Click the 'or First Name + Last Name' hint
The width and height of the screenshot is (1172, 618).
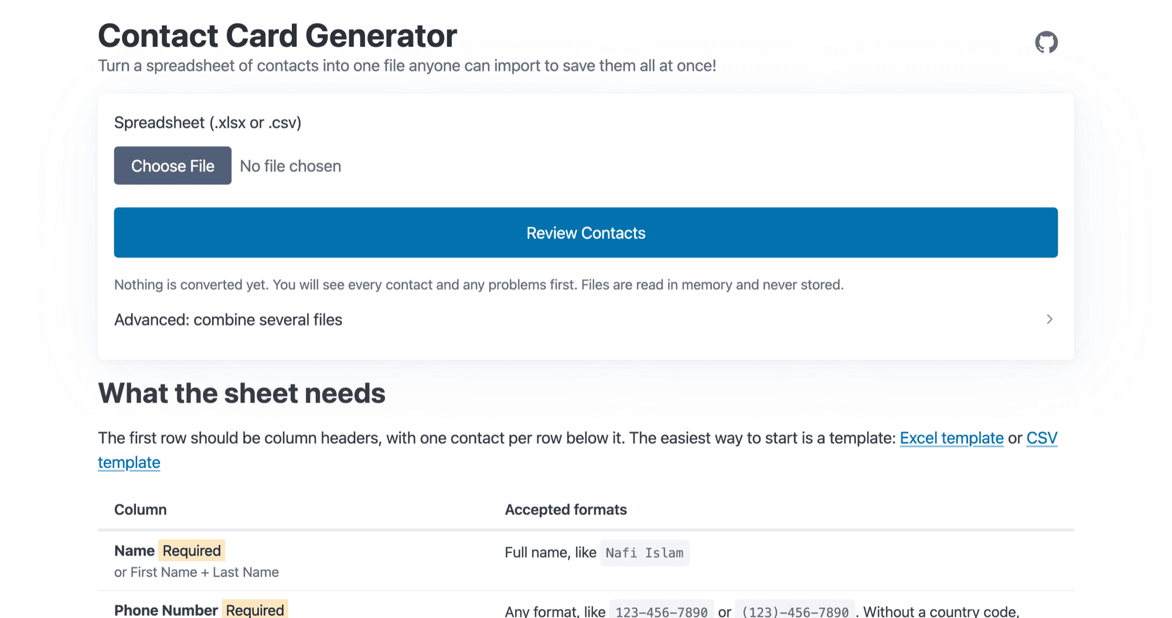tap(196, 572)
